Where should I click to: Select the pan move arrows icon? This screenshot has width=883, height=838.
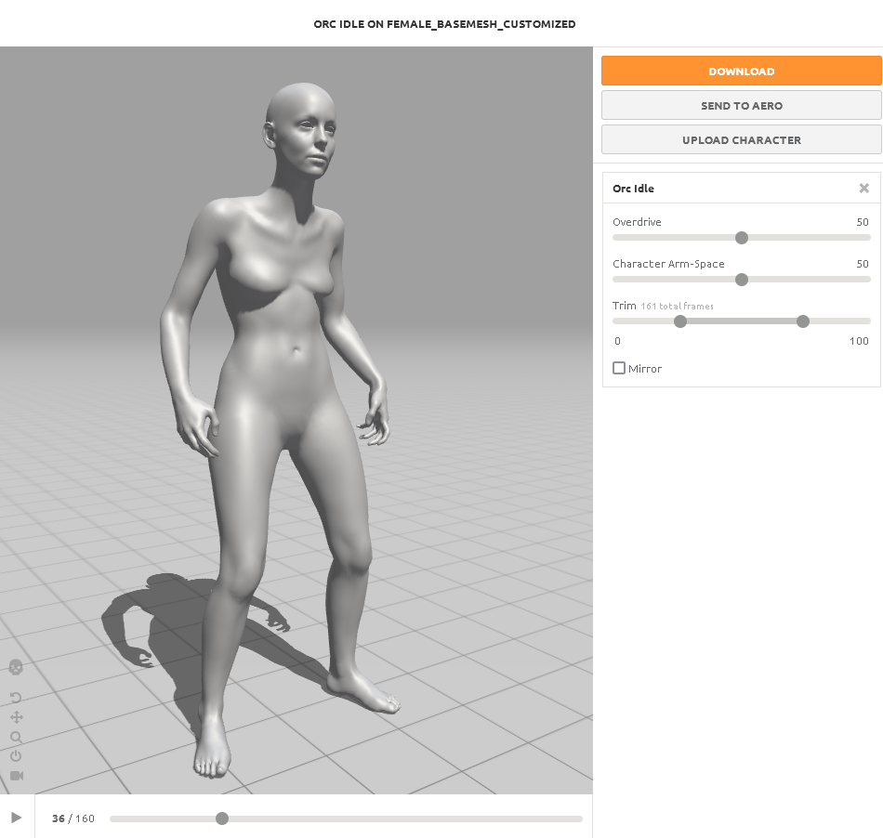[16, 717]
